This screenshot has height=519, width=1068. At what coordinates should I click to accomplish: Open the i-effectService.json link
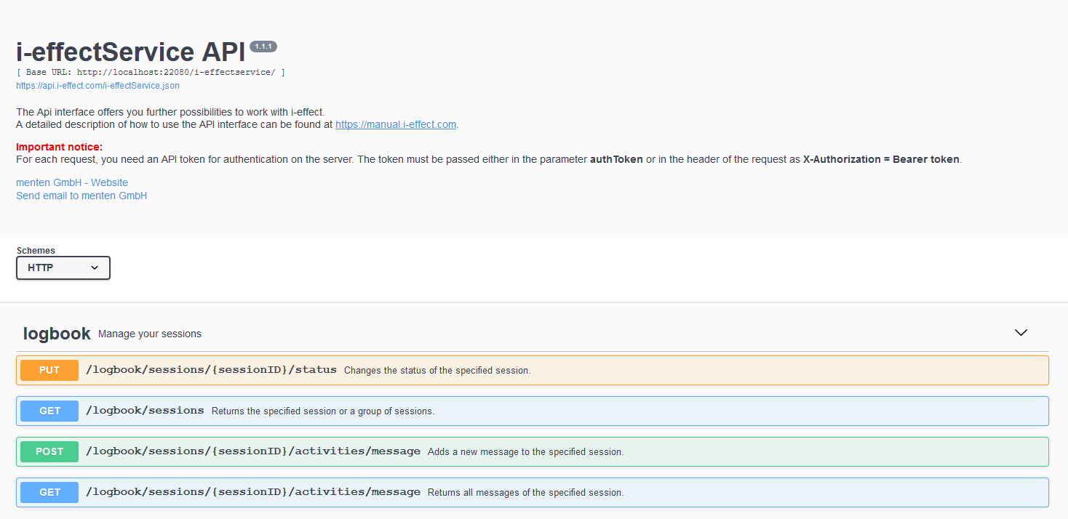click(97, 86)
